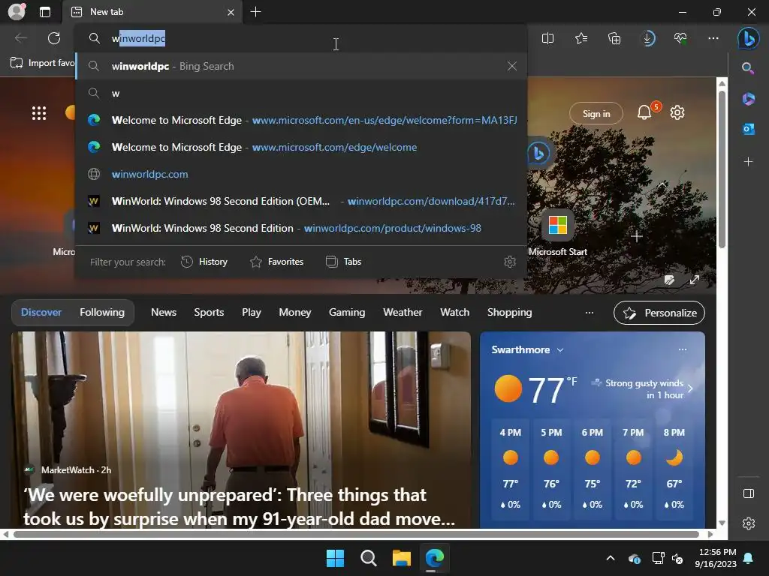Open Outlook sidebar icon
The width and height of the screenshot is (769, 576).
[x=748, y=129]
